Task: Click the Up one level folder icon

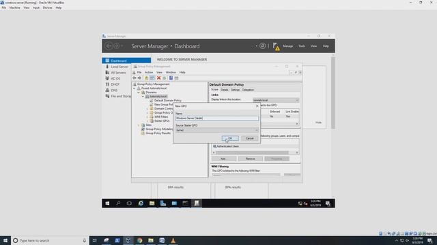Action: (x=146, y=78)
